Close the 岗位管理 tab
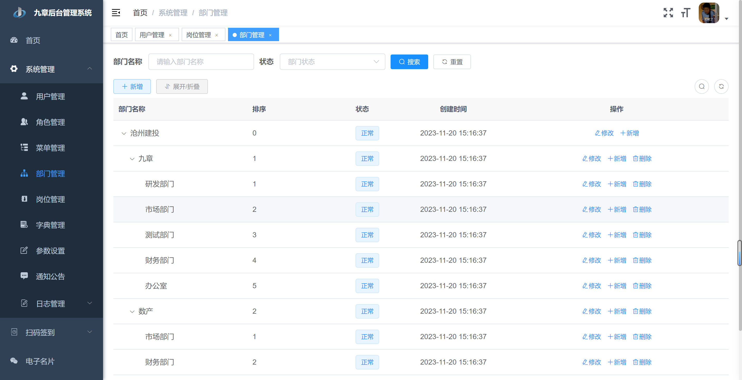Image resolution: width=742 pixels, height=380 pixels. (217, 35)
